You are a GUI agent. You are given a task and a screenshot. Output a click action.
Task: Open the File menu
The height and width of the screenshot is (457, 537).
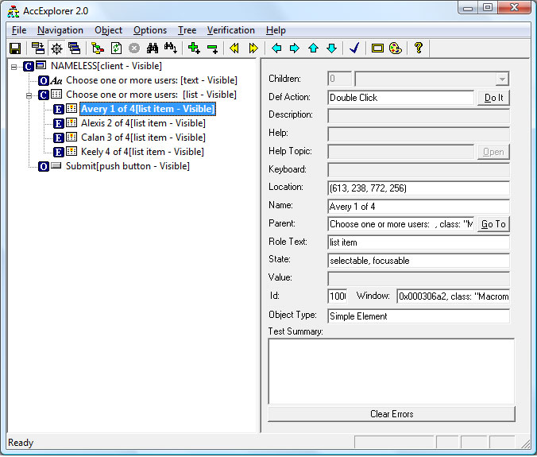tap(19, 30)
